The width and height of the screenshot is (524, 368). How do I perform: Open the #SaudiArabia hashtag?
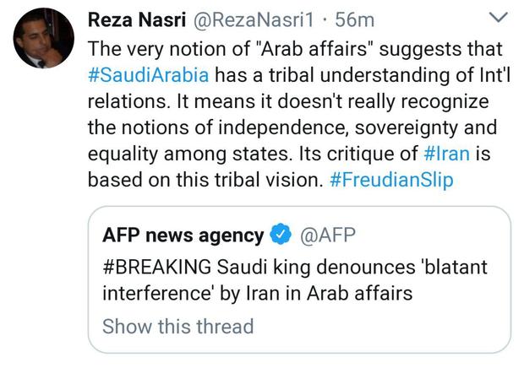point(149,75)
